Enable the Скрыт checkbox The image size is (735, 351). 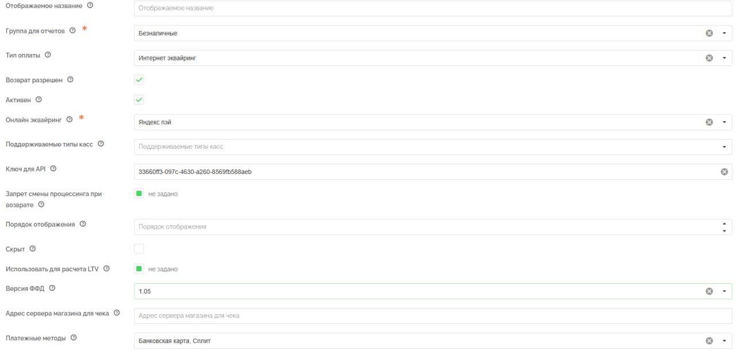click(x=139, y=249)
